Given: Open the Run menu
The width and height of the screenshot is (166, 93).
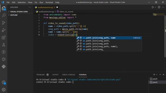Looking at the screenshot, I should point(41,2).
